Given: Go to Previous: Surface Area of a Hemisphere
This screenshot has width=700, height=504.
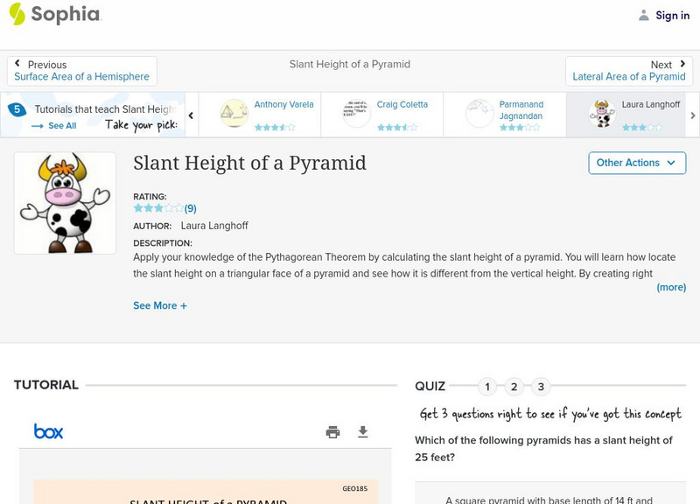Looking at the screenshot, I should point(81,71).
